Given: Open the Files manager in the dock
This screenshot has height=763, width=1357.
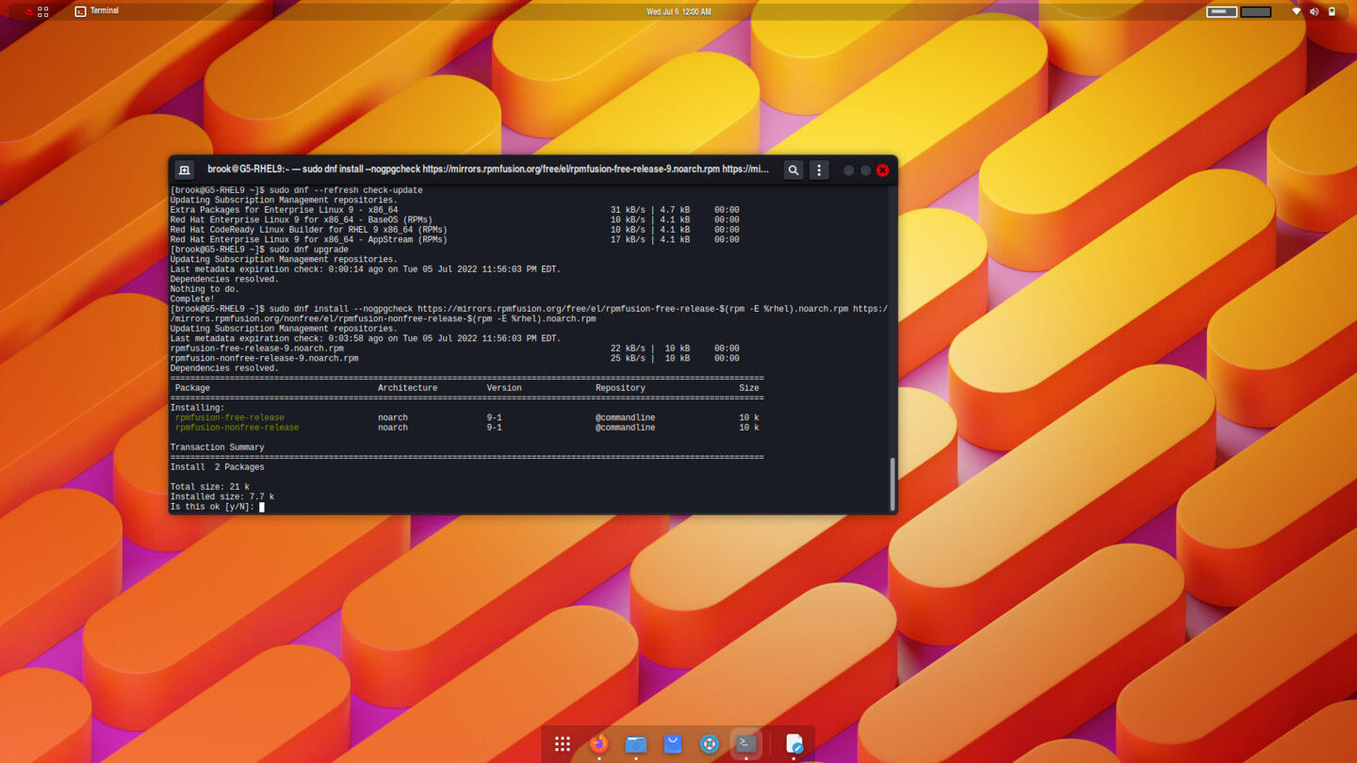Looking at the screenshot, I should [636, 743].
